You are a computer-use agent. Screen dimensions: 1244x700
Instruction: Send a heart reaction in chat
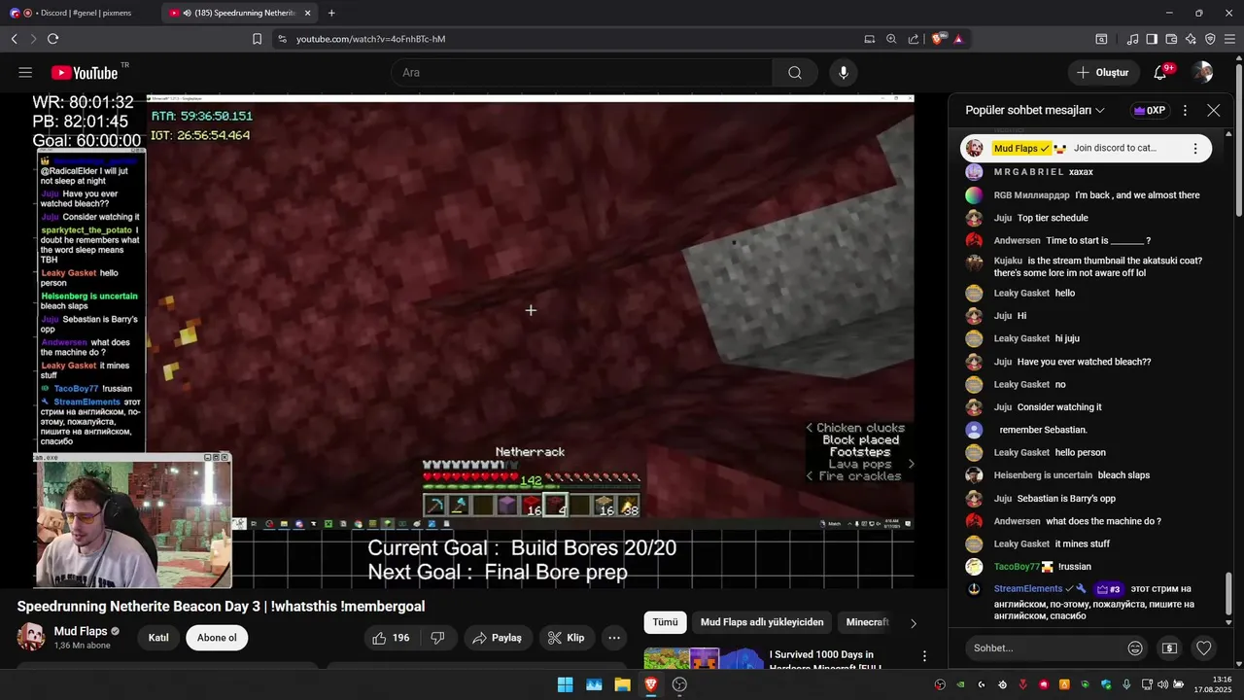pyautogui.click(x=1204, y=647)
